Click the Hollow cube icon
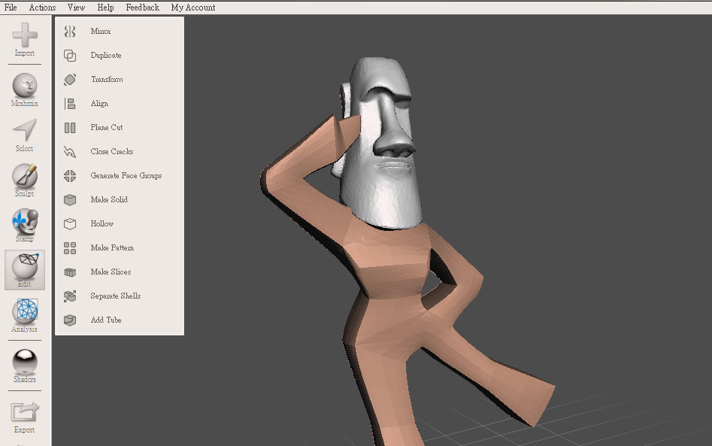The image size is (712, 446). pos(70,224)
